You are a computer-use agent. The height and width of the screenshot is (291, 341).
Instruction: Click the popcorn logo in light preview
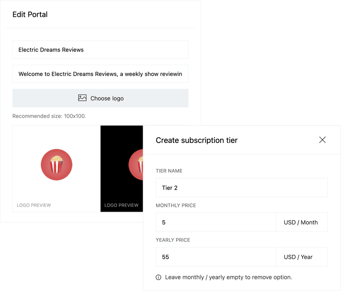pos(56,164)
